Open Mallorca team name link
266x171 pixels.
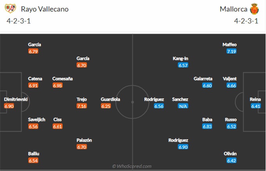[234, 9]
